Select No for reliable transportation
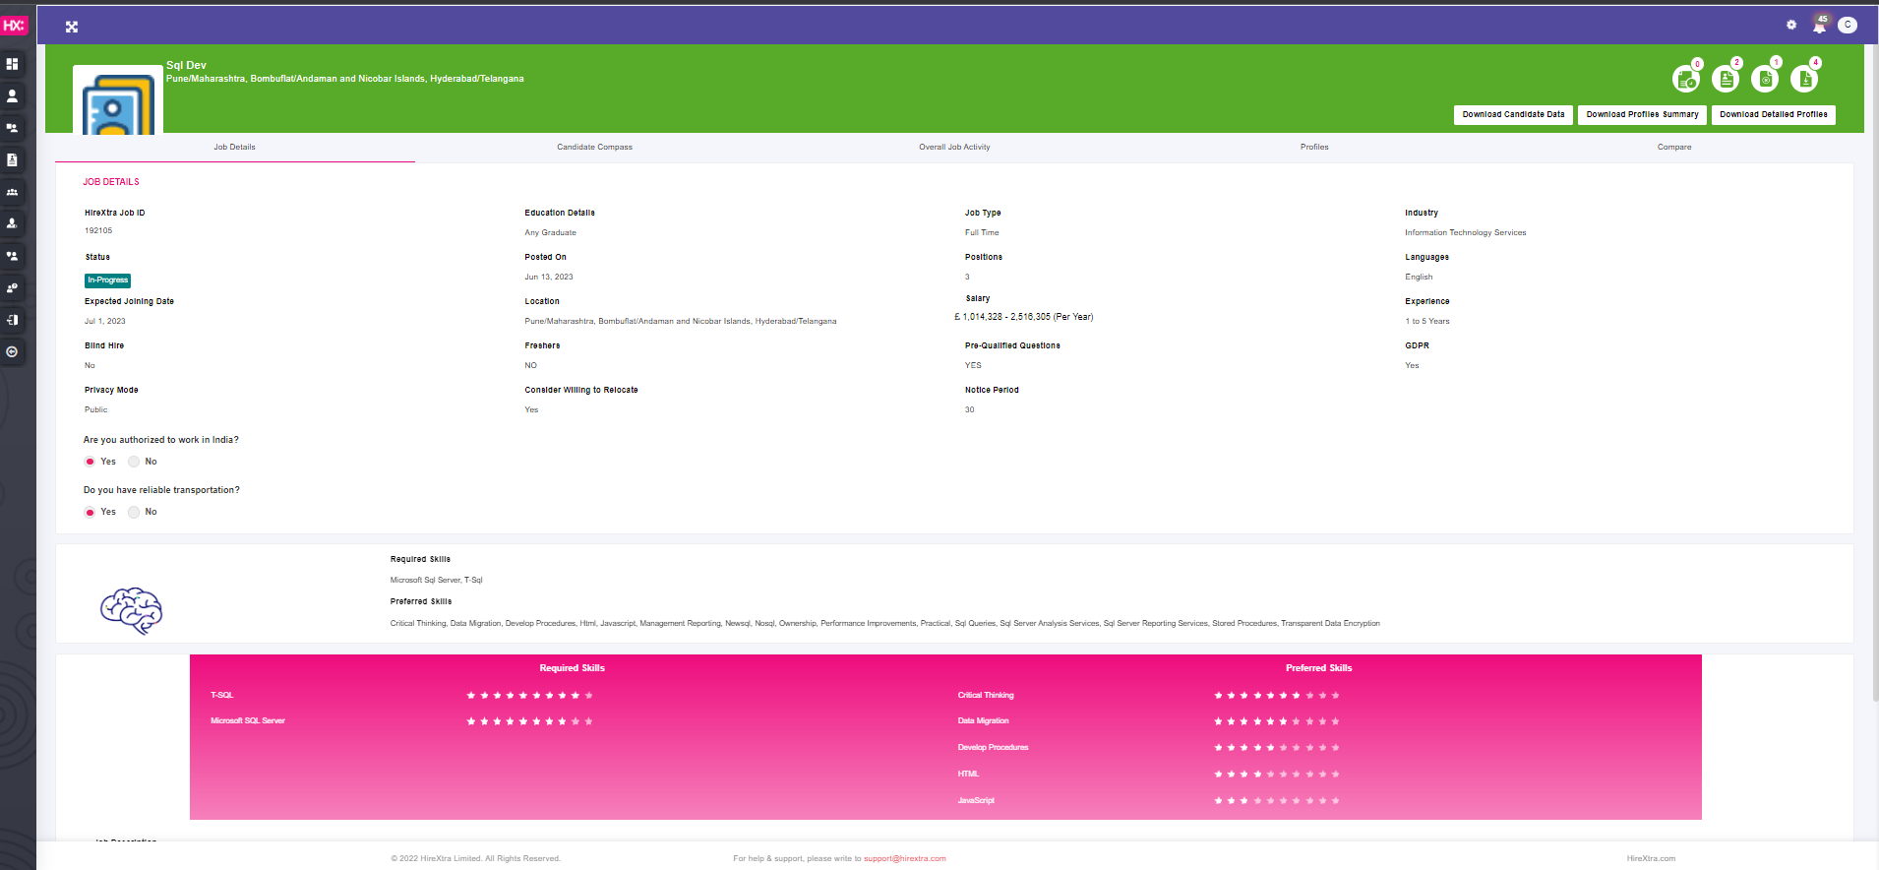Image resolution: width=1879 pixels, height=870 pixels. coord(134,512)
